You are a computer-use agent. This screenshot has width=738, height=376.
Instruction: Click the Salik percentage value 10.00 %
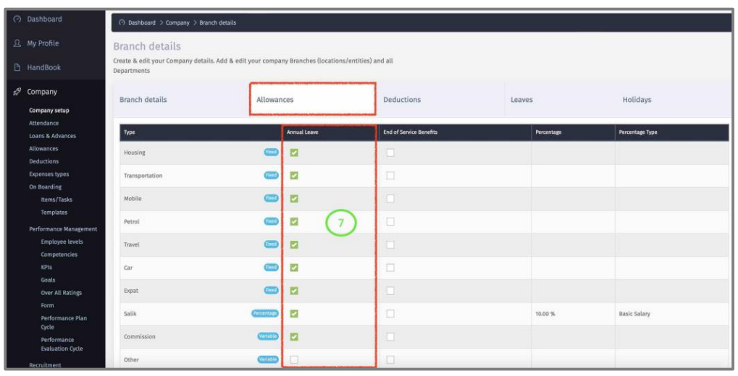tap(545, 314)
